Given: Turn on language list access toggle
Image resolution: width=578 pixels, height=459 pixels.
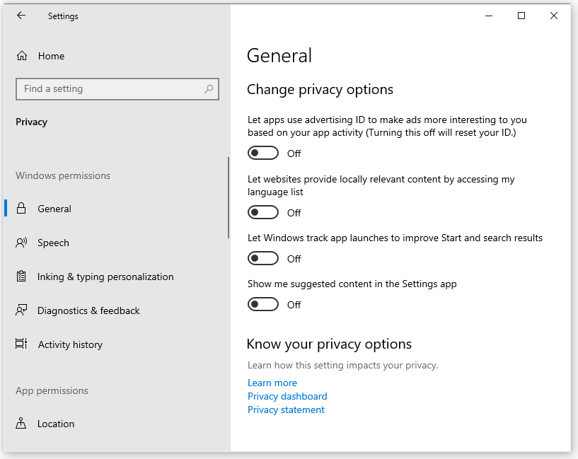Looking at the screenshot, I should pyautogui.click(x=263, y=213).
